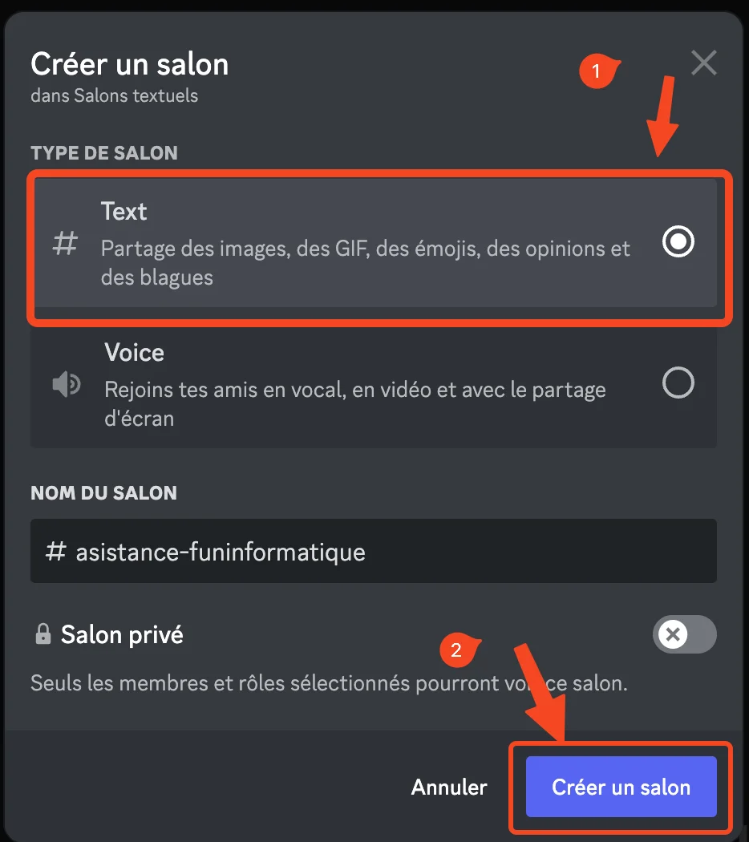
Task: Click the X knob on the private toggle
Action: [x=673, y=634]
